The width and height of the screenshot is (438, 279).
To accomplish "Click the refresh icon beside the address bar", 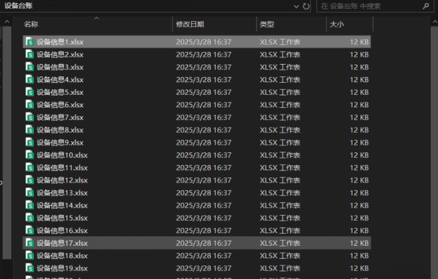I will (x=306, y=6).
